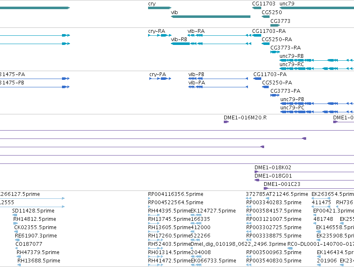The image size is (354, 267).
Task: Select the RH13605.5prime EST label
Action: pos(169,227)
